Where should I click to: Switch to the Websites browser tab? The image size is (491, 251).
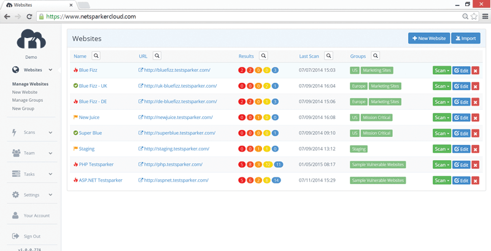point(38,5)
